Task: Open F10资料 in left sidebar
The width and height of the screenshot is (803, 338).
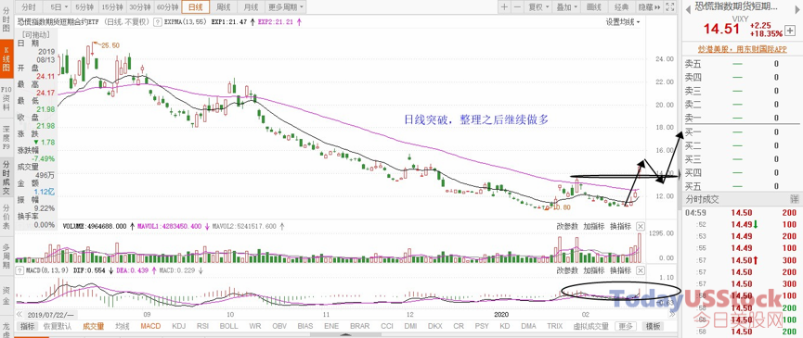Action: pyautogui.click(x=6, y=99)
